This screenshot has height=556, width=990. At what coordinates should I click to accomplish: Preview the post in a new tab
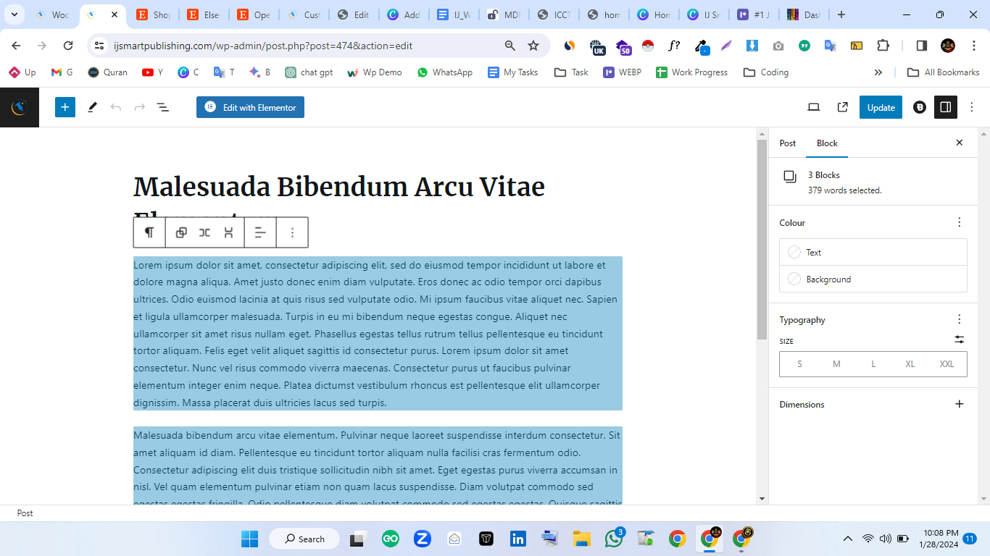(x=842, y=107)
